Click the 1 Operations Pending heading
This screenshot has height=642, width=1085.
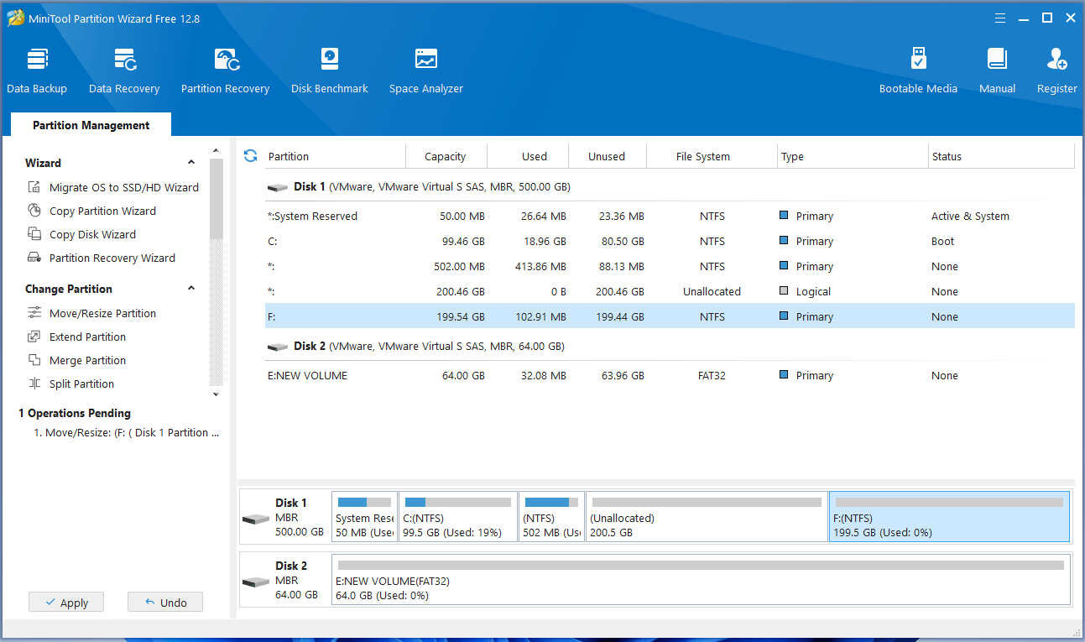[75, 413]
